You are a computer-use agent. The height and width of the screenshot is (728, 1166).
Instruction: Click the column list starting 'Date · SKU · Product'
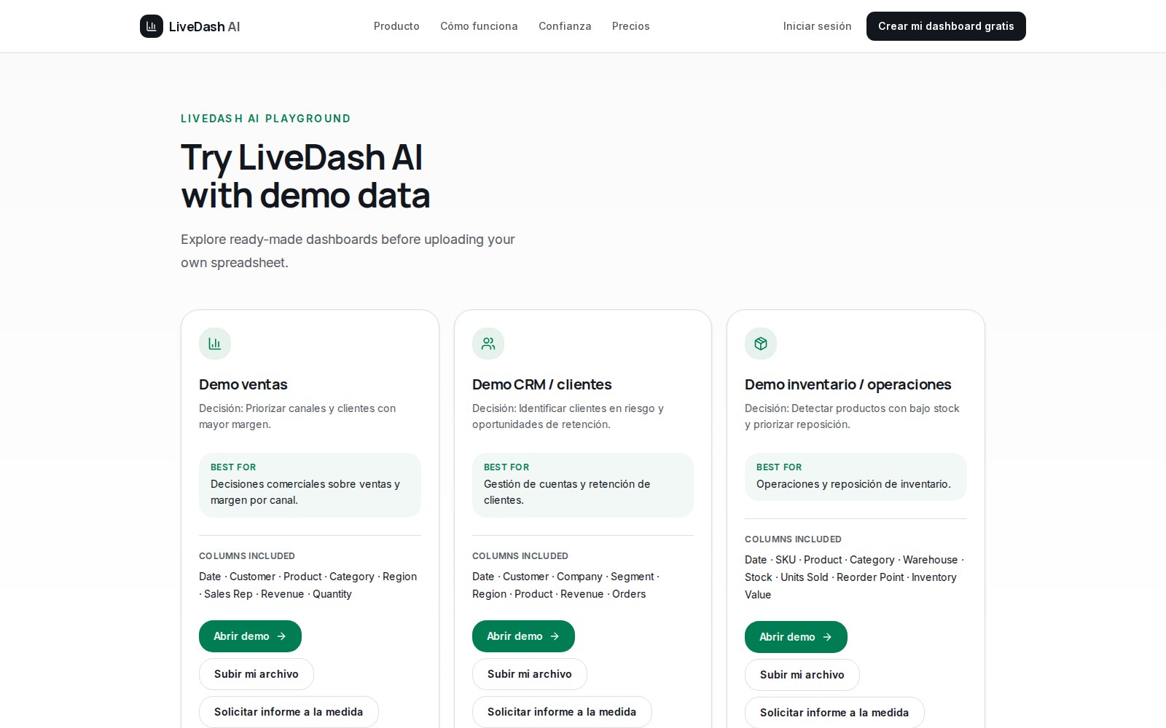pos(854,577)
